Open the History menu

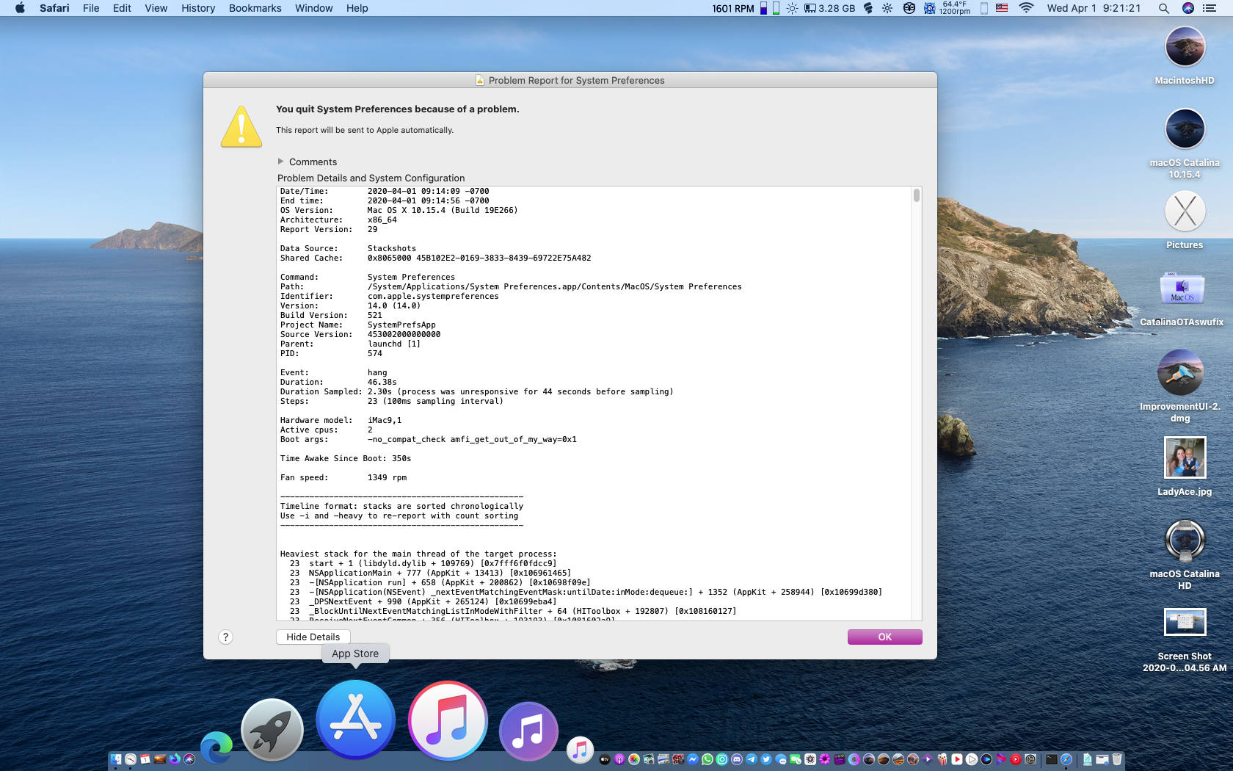point(198,8)
